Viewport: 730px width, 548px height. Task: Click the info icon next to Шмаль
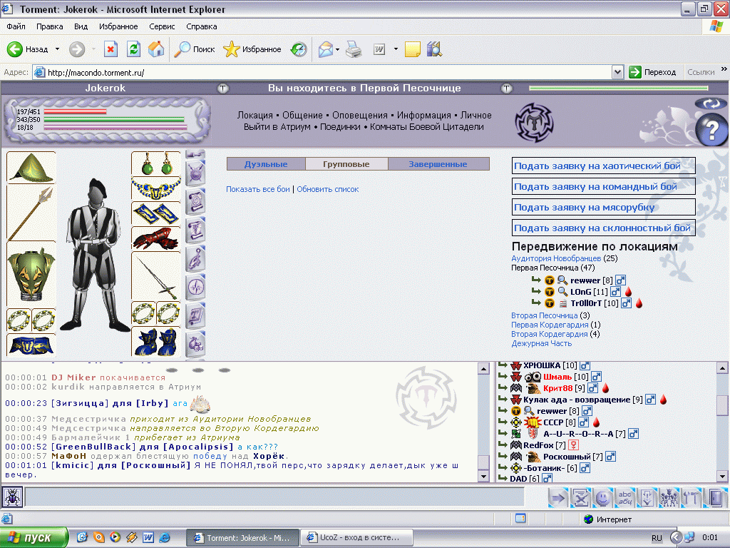[x=597, y=377]
